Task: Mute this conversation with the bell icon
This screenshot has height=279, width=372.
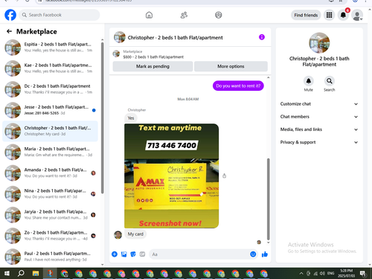Action: (x=309, y=81)
